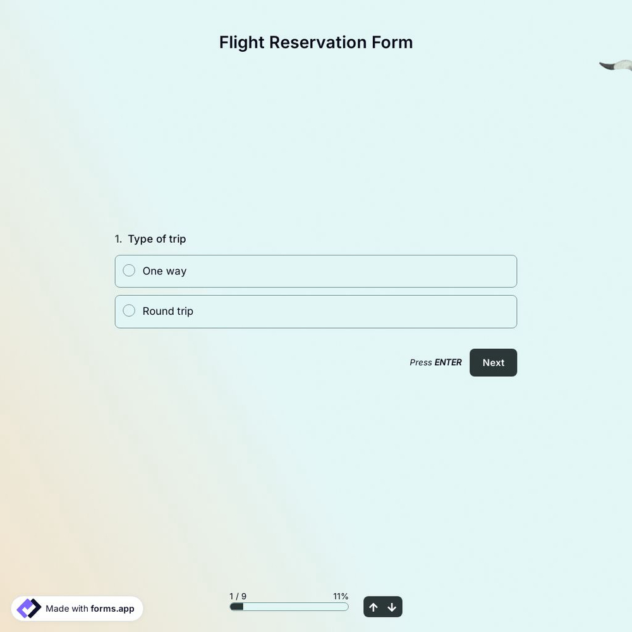Viewport: 632px width, 632px height.
Task: Click the circle inside the Round trip option
Action: click(128, 310)
